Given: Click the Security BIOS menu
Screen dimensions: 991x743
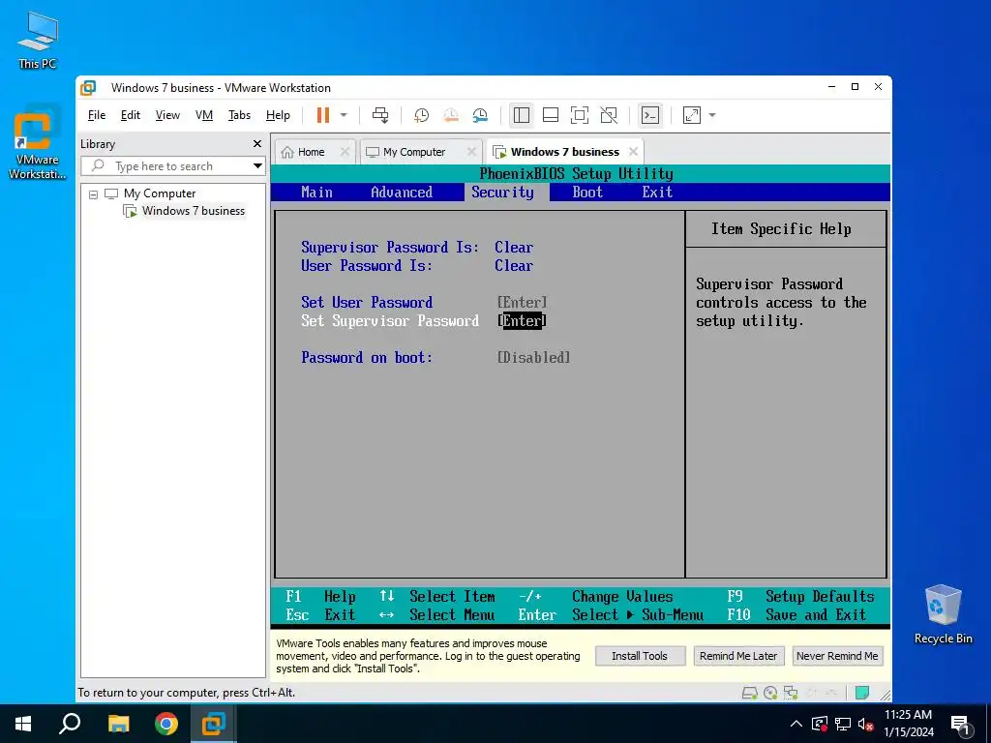Looking at the screenshot, I should [502, 193].
